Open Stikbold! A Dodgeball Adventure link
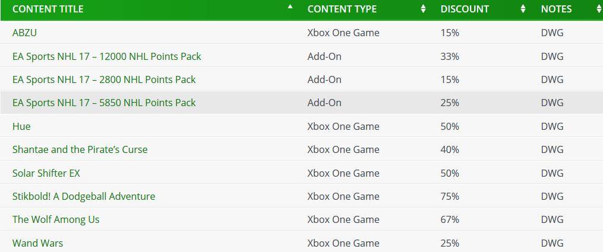 pos(83,196)
